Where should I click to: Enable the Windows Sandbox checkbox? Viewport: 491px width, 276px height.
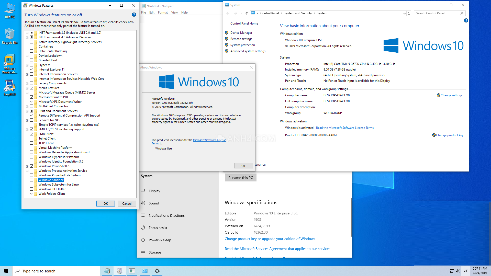[x=32, y=180]
